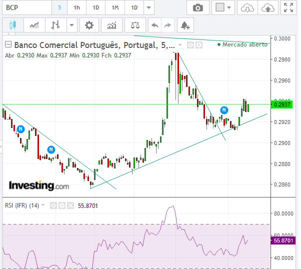Viewport: 301px width, 269px height.
Task: Select bars chart style
Action: [x=56, y=25]
